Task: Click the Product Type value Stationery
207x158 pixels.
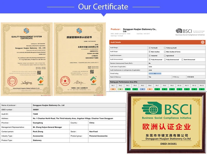Action: [x=37, y=140]
